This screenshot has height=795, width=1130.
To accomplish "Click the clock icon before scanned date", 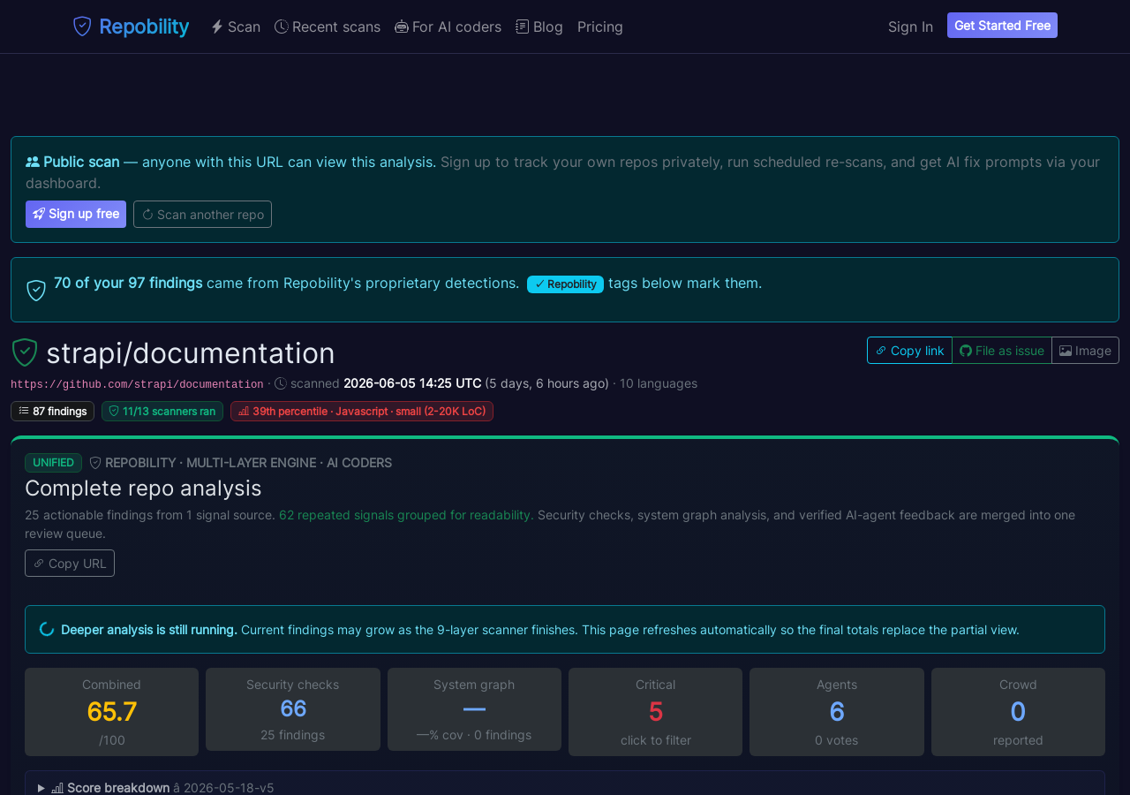I will point(281,383).
